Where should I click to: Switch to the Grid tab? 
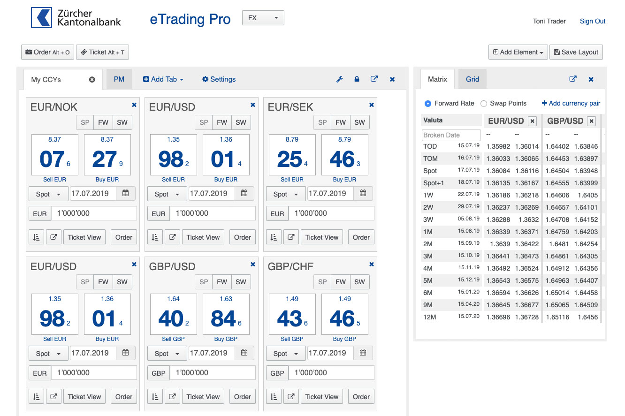point(472,79)
